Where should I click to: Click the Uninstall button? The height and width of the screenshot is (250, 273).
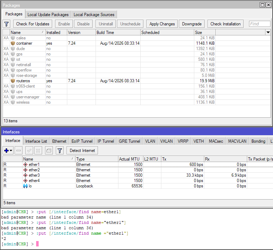point(106,24)
